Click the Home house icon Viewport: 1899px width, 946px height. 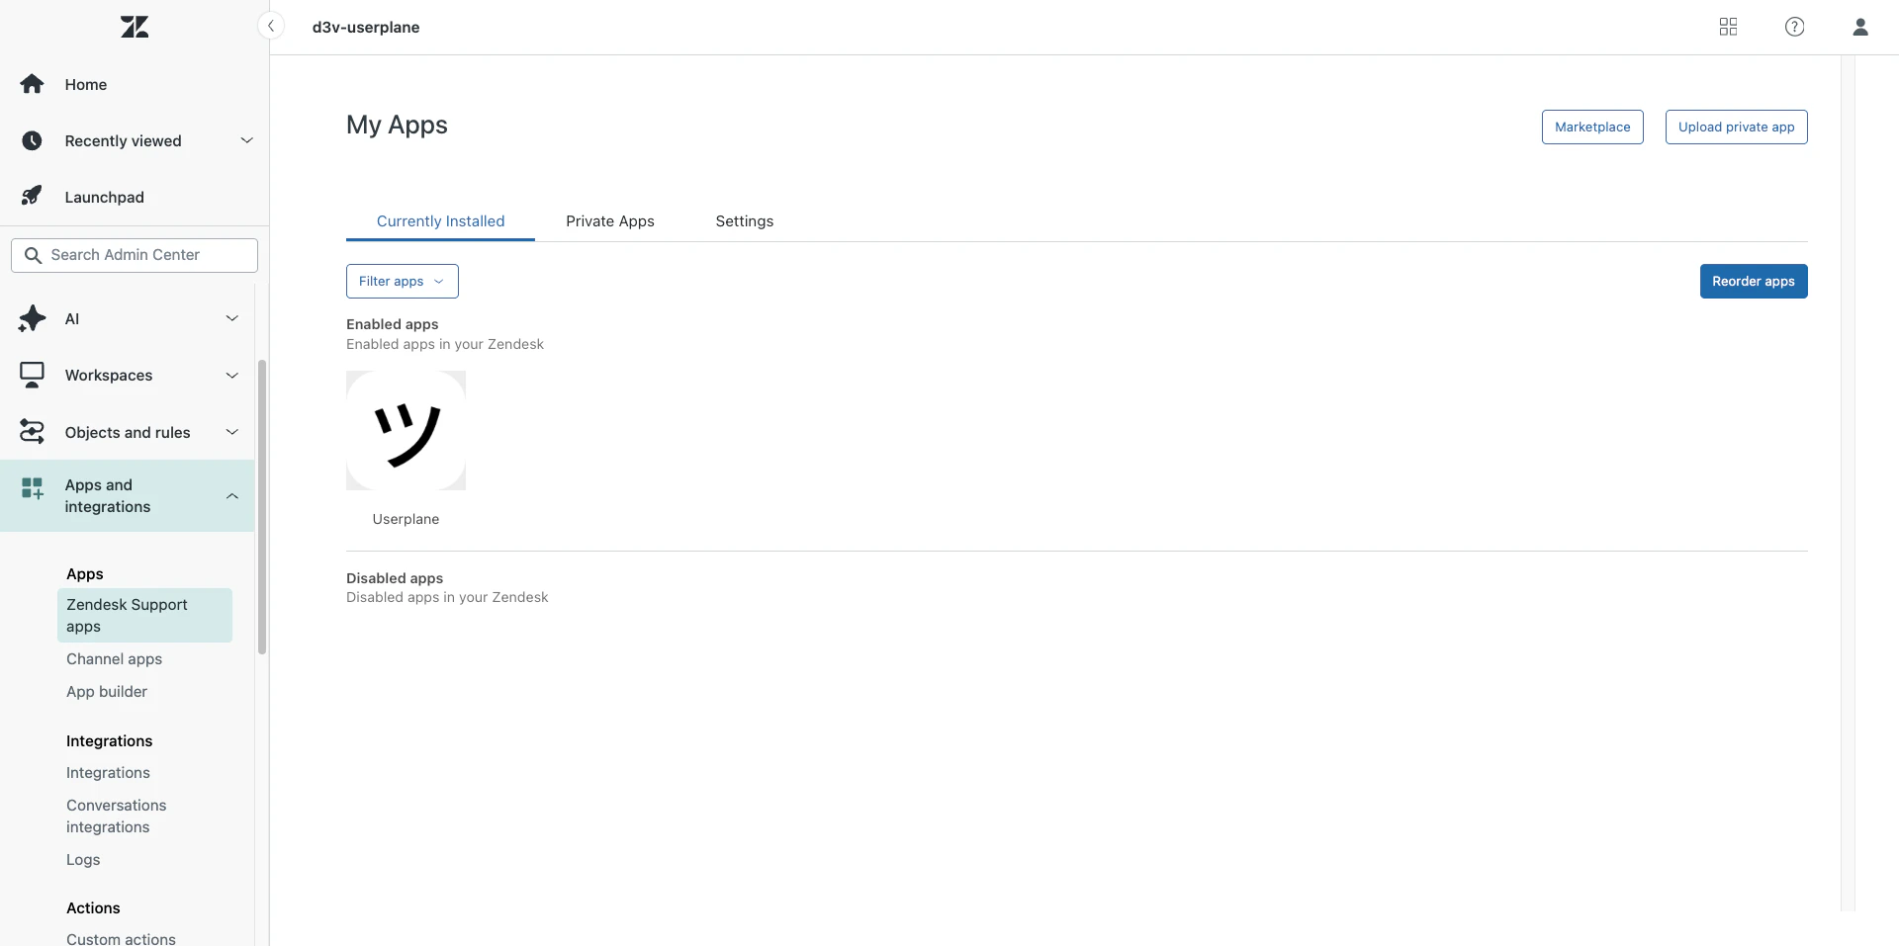[32, 84]
